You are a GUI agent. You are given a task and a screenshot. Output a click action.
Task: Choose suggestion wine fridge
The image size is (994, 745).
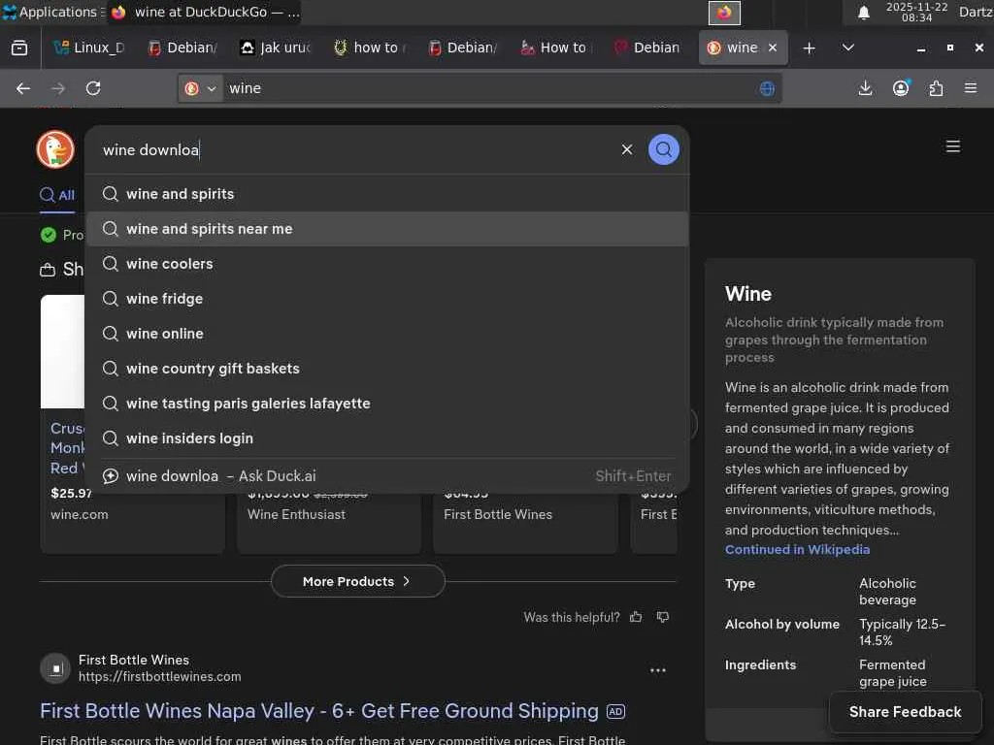coord(387,299)
